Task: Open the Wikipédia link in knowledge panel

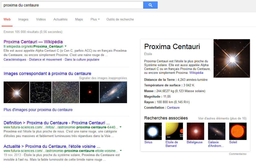Action: click(196, 73)
